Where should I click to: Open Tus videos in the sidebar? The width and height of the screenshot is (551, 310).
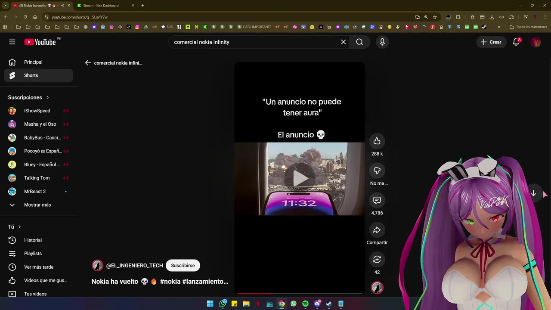pyautogui.click(x=39, y=294)
